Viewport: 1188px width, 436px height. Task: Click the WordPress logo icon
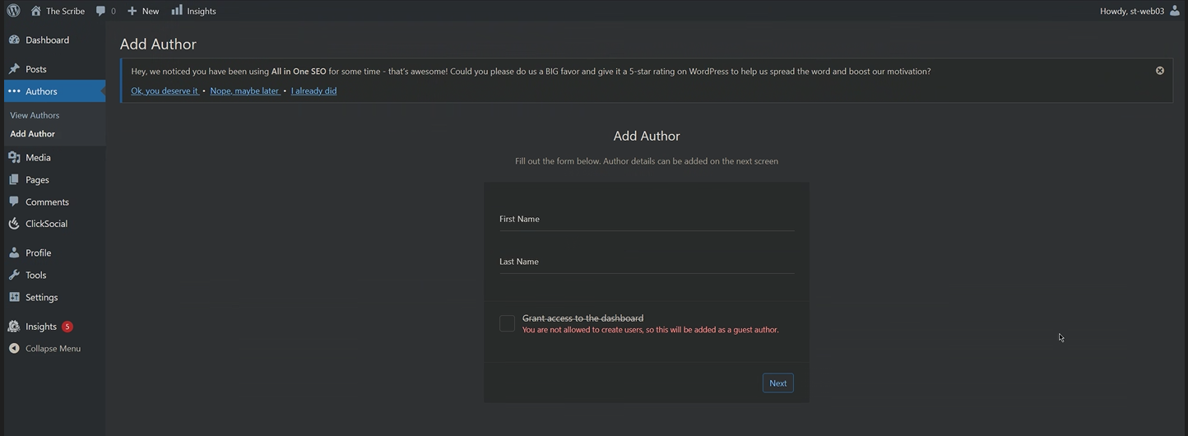[x=13, y=11]
